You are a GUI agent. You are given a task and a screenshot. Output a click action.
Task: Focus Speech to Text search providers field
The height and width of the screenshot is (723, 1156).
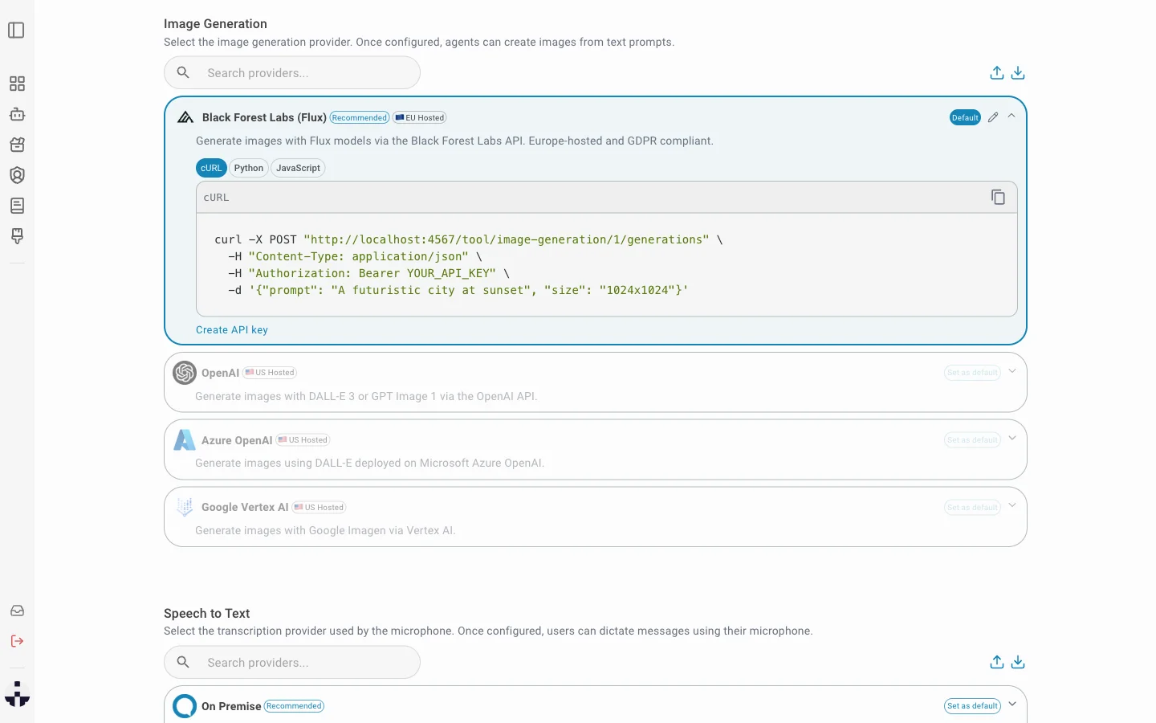click(x=292, y=662)
